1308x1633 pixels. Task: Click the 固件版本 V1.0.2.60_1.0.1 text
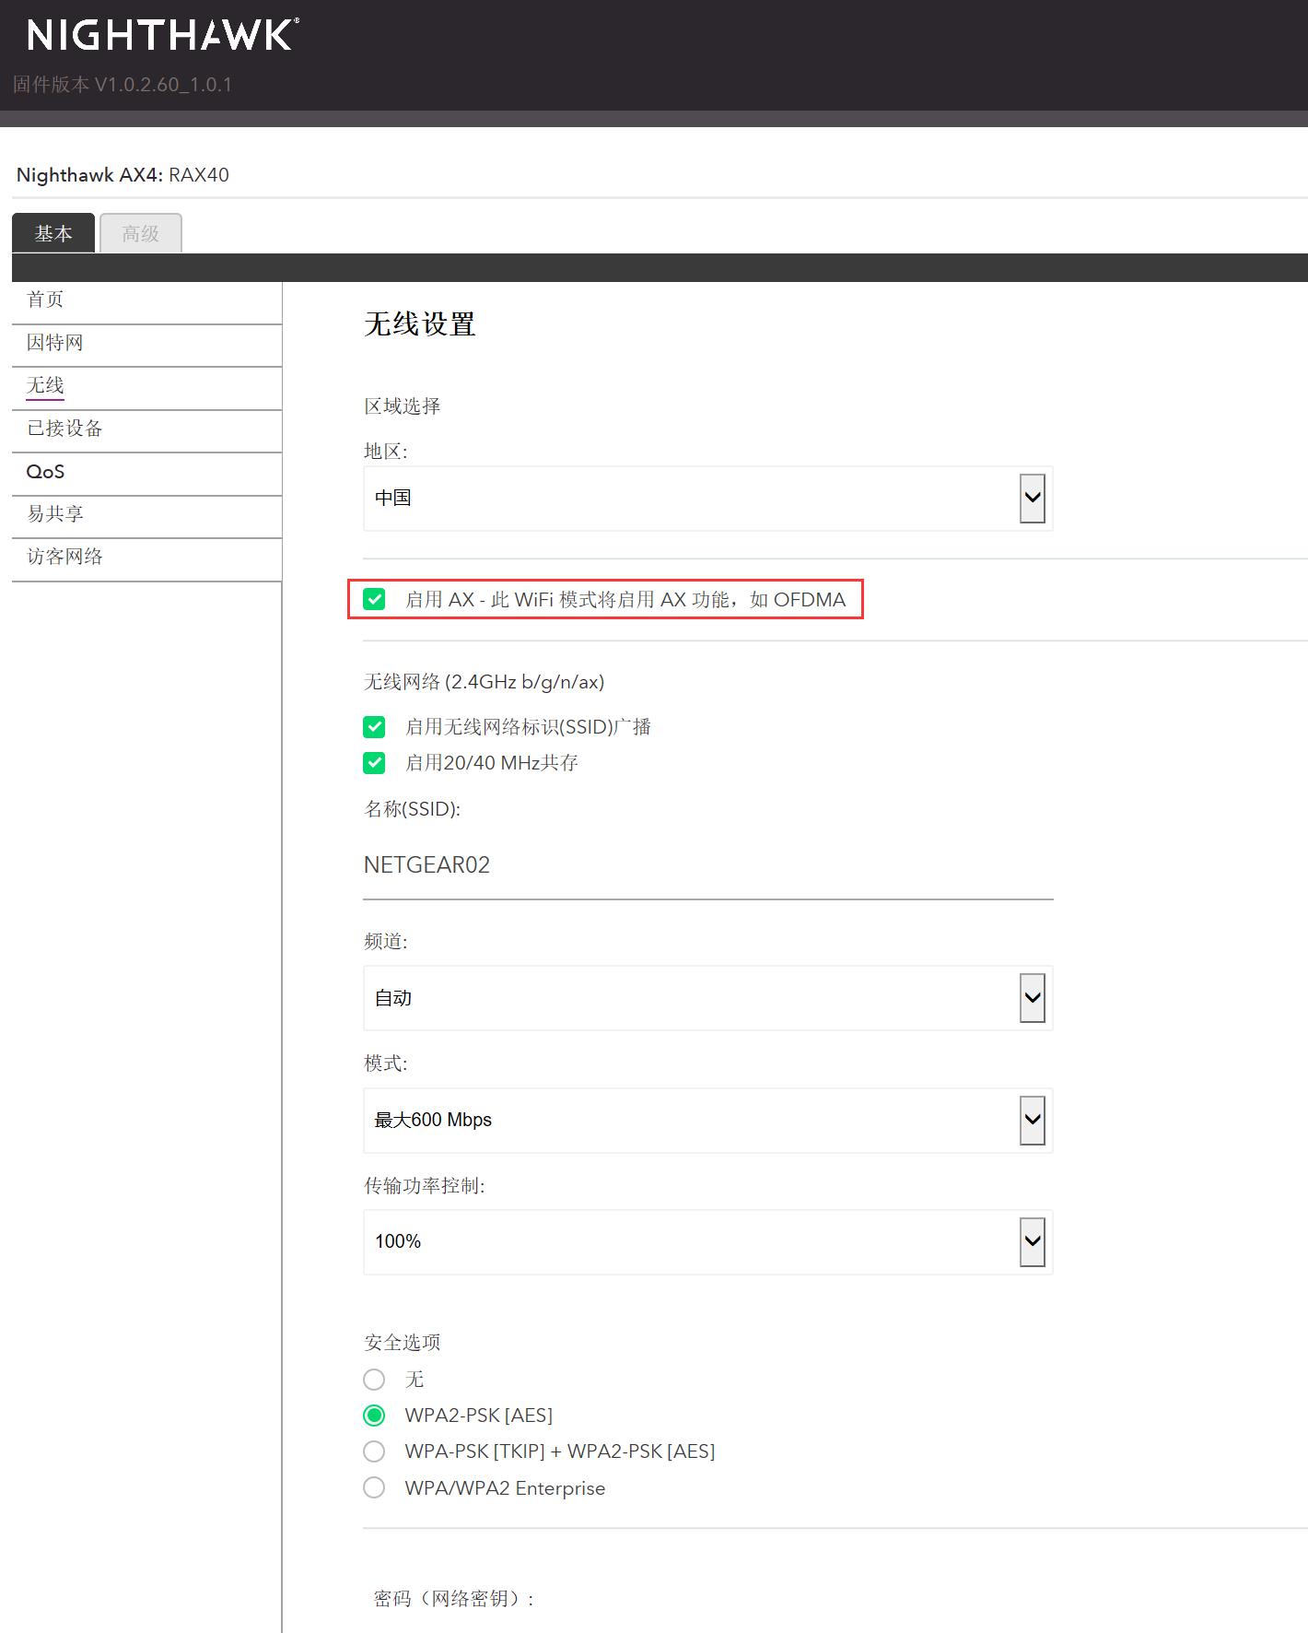[x=123, y=85]
